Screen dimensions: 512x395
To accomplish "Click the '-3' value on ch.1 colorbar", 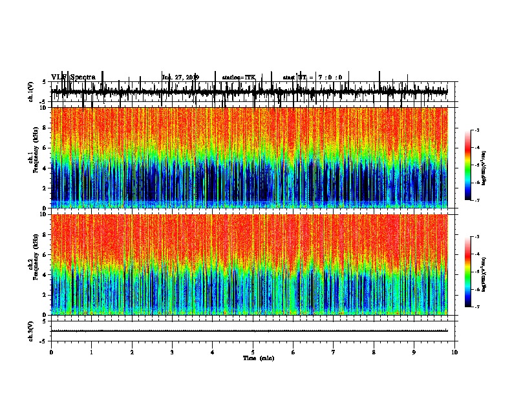I will [476, 130].
